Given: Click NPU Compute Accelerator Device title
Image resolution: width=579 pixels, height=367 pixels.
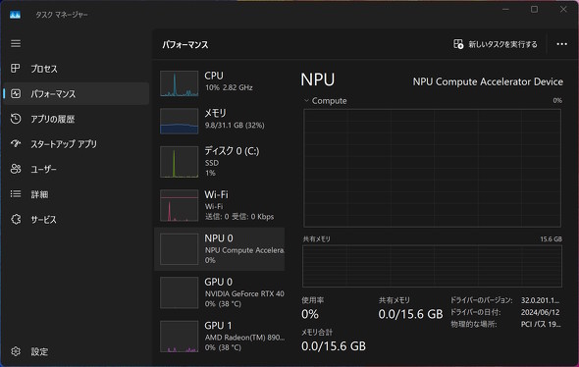Looking at the screenshot, I should pos(488,81).
